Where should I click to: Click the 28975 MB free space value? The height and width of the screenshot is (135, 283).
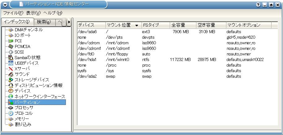pos(207,60)
